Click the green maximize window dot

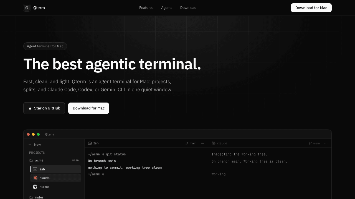click(38, 134)
